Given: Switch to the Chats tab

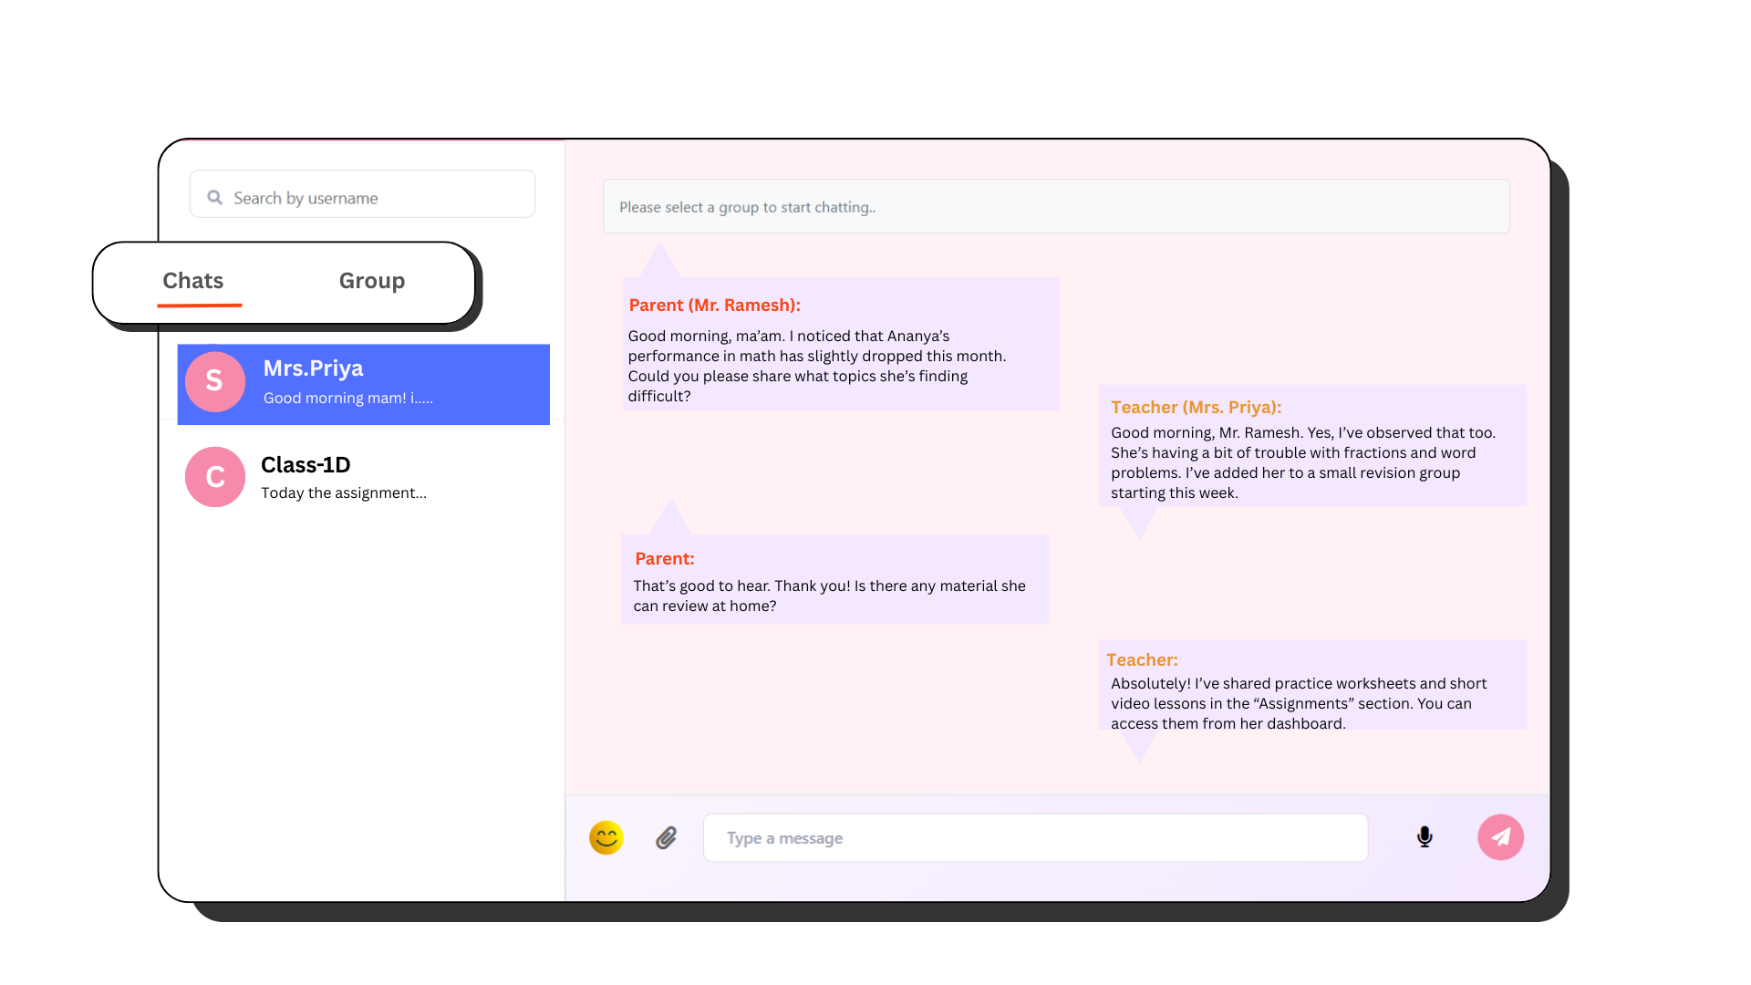Looking at the screenshot, I should click(193, 281).
